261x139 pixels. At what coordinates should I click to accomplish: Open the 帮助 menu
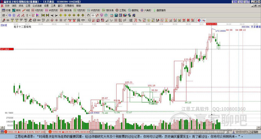pos(79,6)
